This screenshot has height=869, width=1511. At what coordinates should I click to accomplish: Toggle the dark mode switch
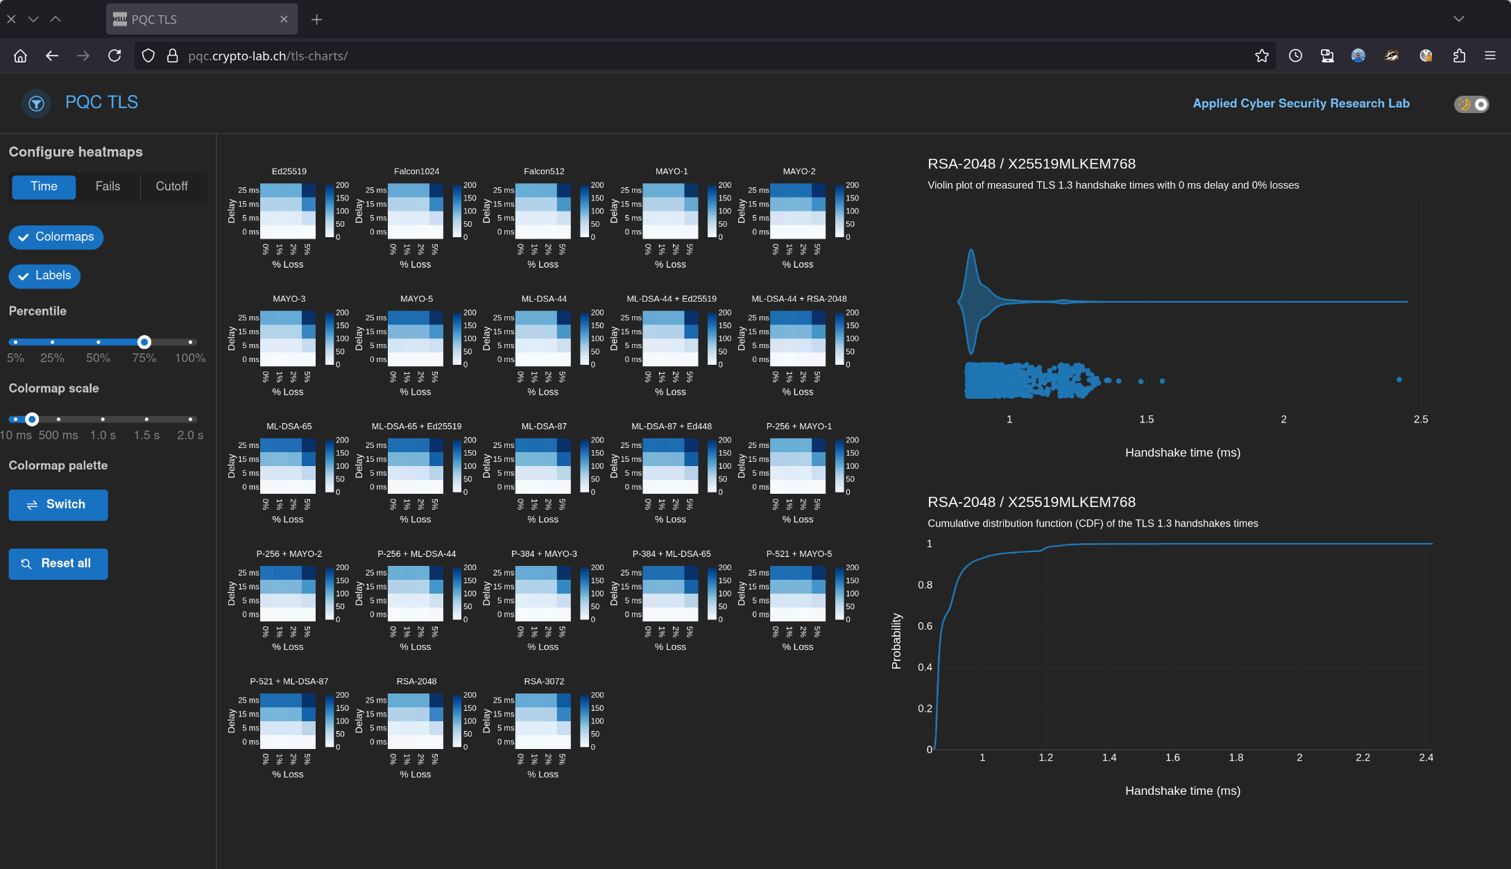[x=1471, y=104]
